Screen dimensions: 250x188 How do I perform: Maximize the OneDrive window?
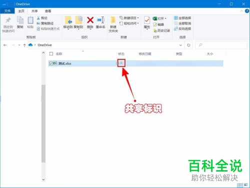231,4
